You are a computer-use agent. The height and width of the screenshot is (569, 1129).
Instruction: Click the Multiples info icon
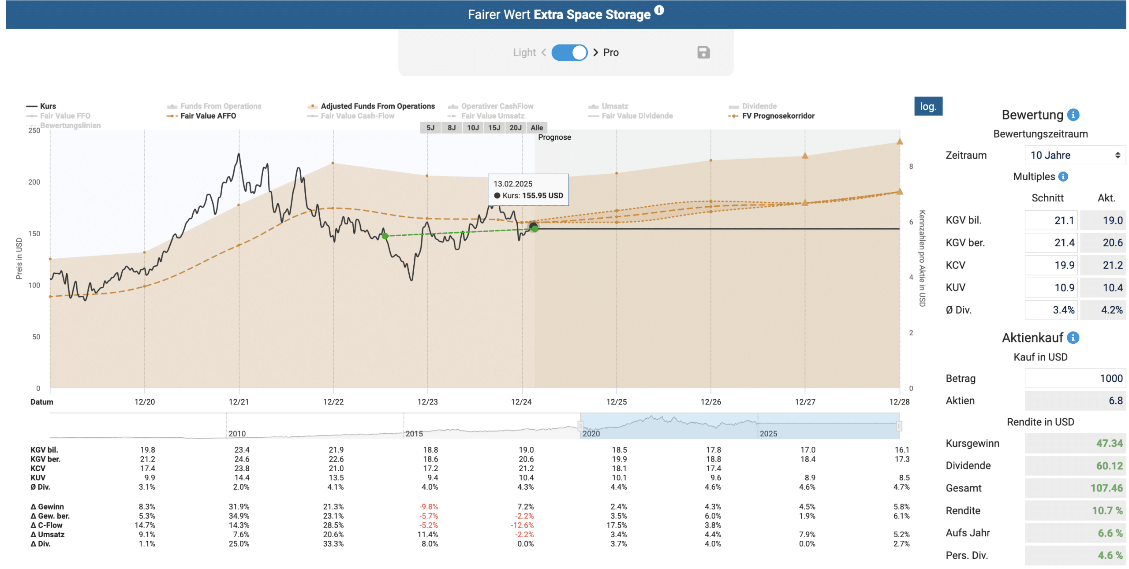[1063, 176]
